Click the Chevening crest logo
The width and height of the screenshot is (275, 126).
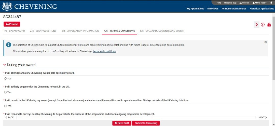[x=7, y=6]
